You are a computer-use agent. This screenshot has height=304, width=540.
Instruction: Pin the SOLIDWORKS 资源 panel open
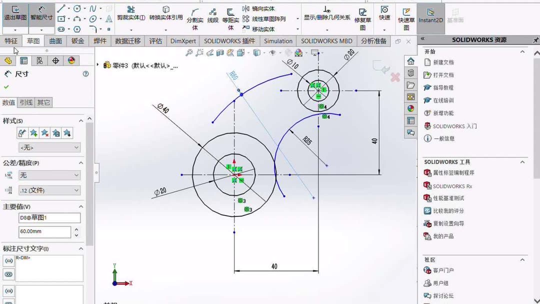tap(537, 39)
